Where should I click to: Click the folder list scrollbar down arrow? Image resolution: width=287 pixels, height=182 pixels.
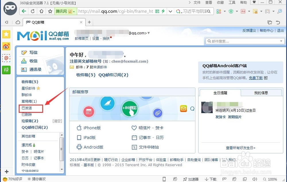(62, 169)
